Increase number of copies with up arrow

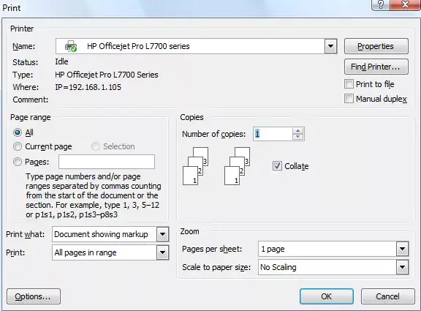click(297, 131)
